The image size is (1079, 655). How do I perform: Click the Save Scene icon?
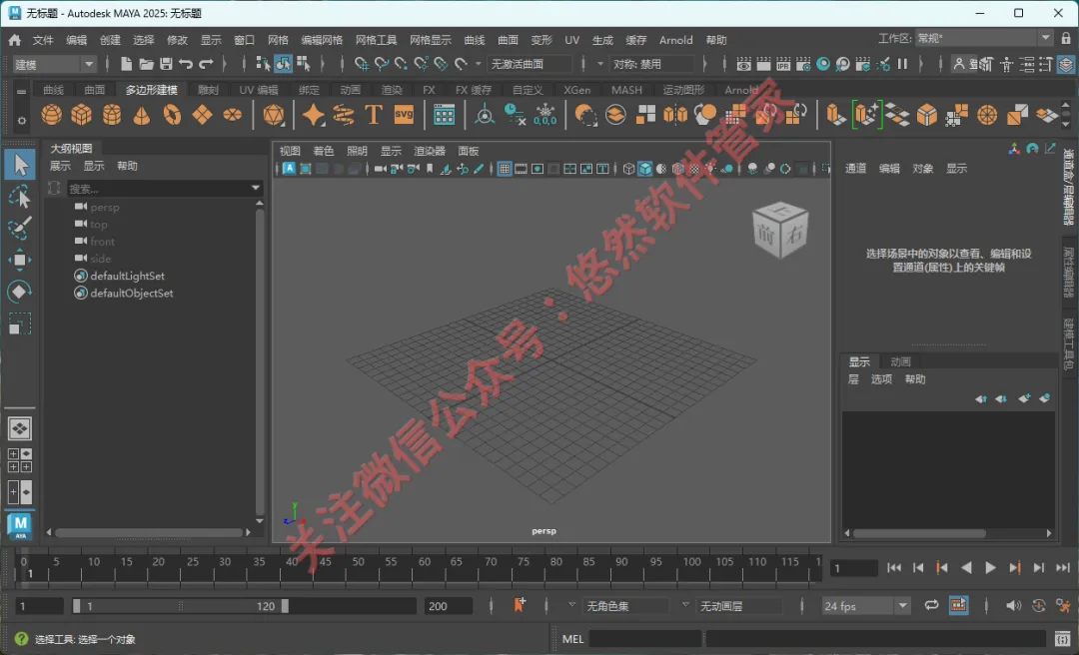166,64
